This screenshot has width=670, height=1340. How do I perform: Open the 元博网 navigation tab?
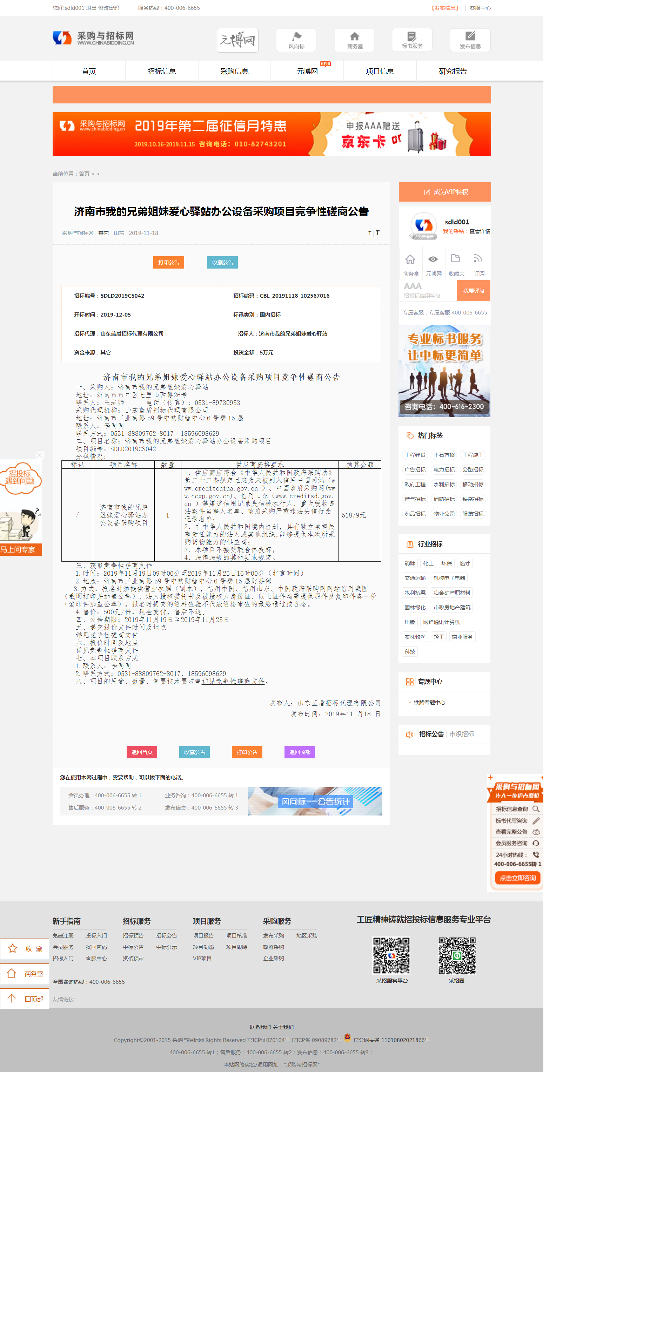click(307, 71)
